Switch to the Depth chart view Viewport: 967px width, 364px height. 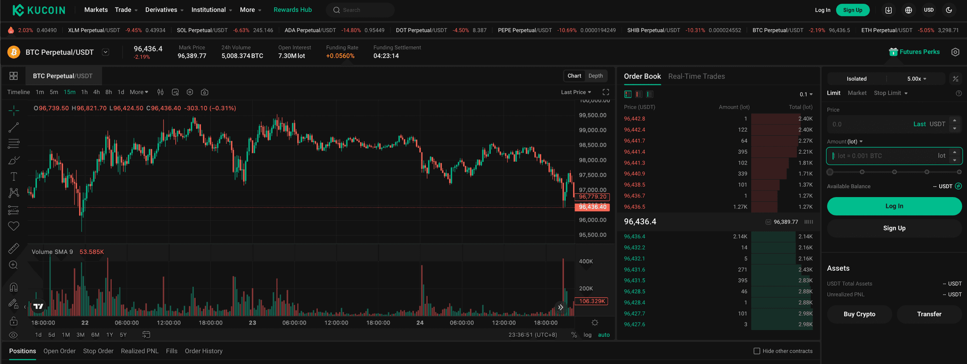595,76
